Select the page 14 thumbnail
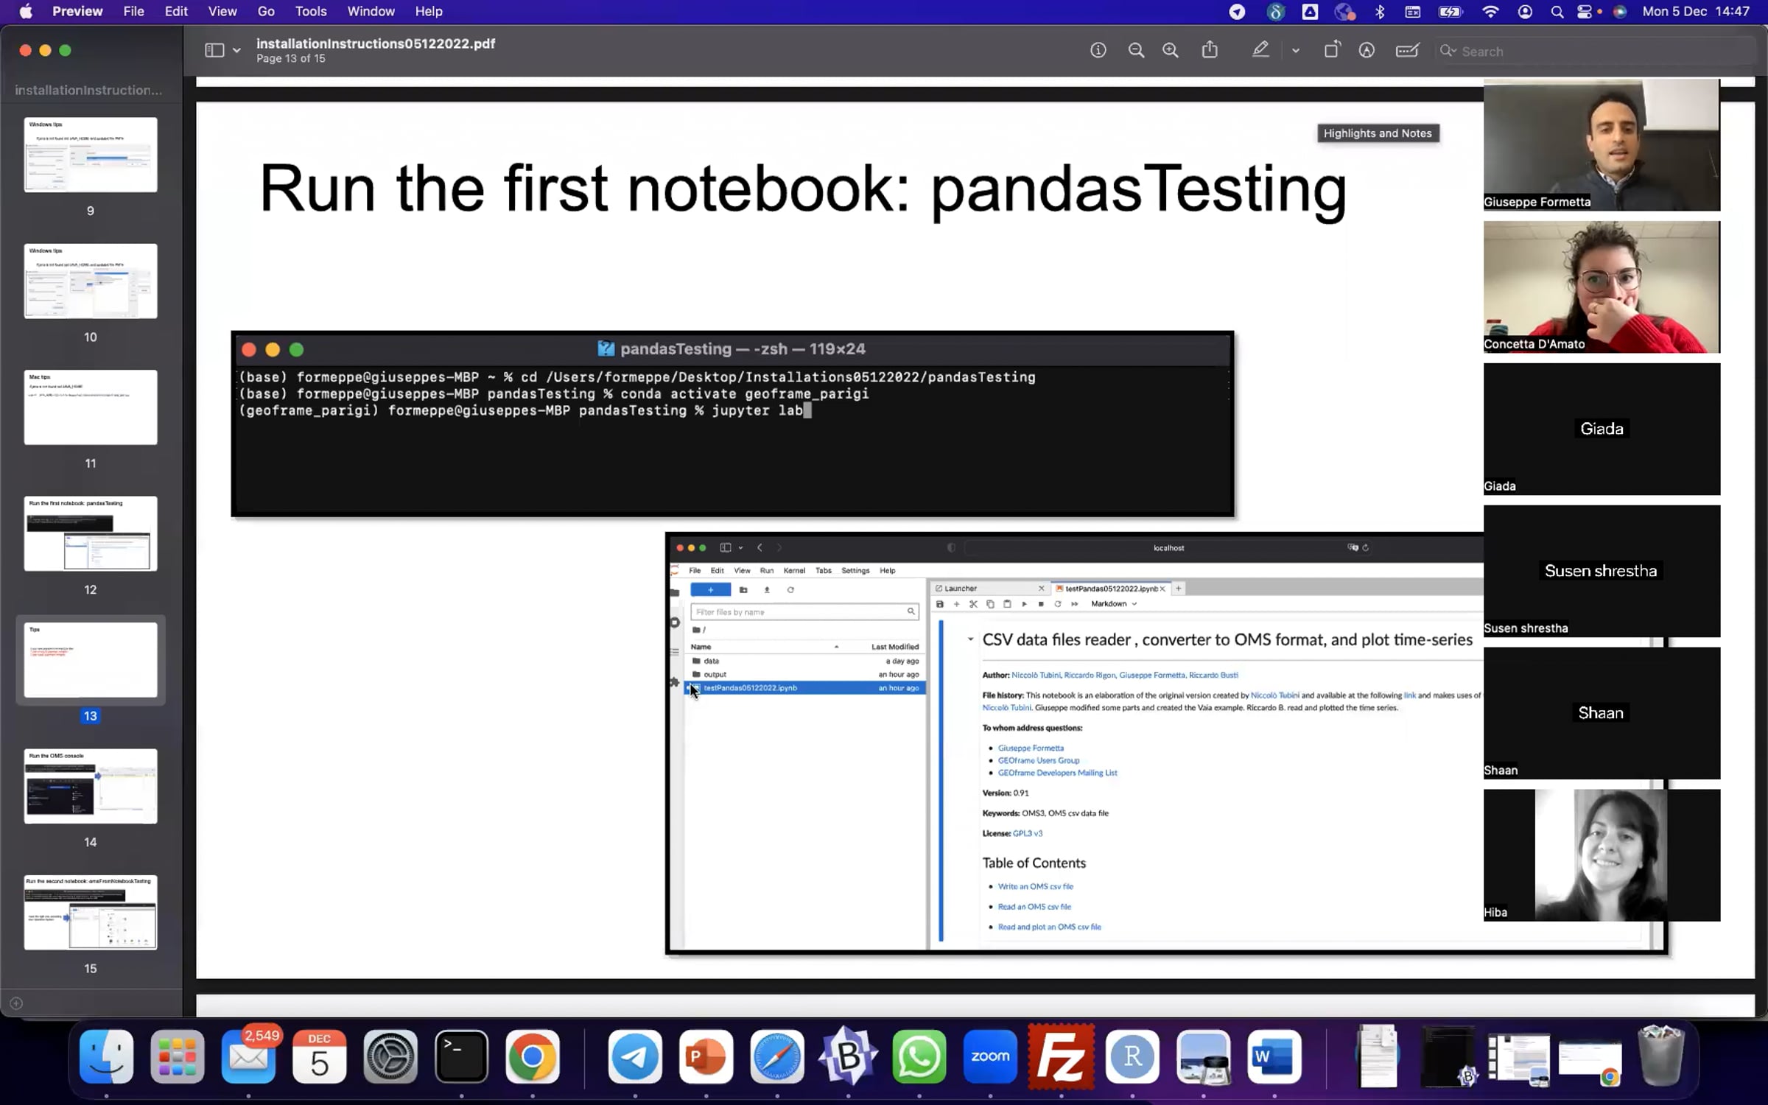The width and height of the screenshot is (1768, 1105). [x=91, y=786]
